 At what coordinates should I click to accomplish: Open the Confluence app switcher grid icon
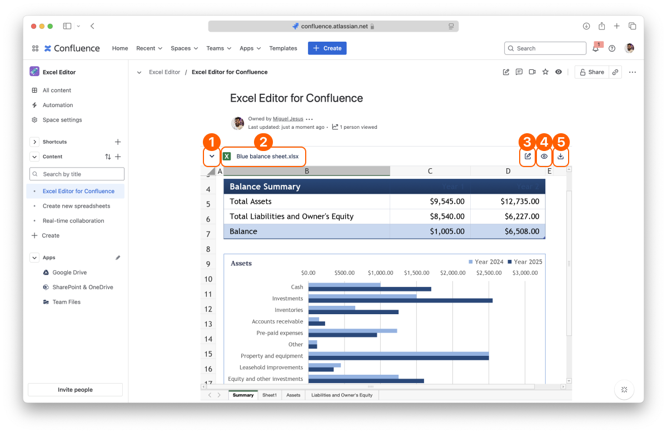click(35, 48)
